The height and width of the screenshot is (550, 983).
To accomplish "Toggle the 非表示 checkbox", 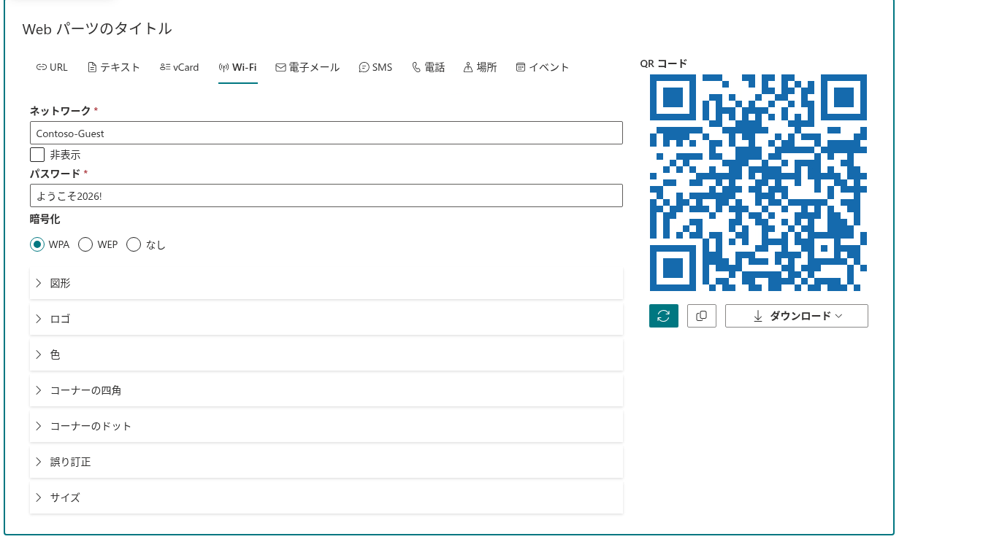I will point(37,155).
